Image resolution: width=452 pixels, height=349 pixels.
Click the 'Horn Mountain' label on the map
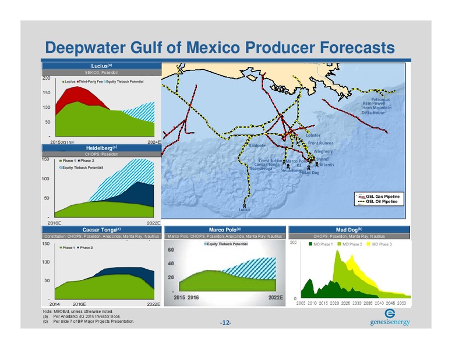377,108
